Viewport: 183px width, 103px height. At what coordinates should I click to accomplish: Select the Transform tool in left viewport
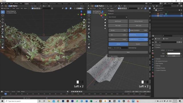tap(3, 29)
